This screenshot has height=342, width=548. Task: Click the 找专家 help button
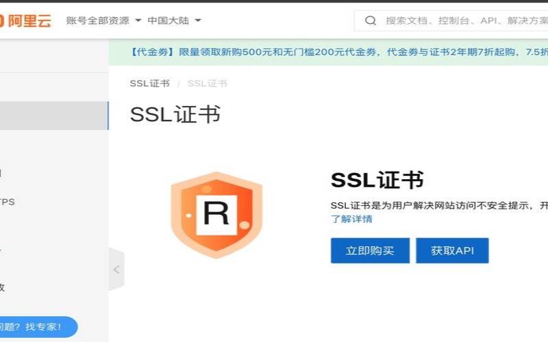coord(38,327)
